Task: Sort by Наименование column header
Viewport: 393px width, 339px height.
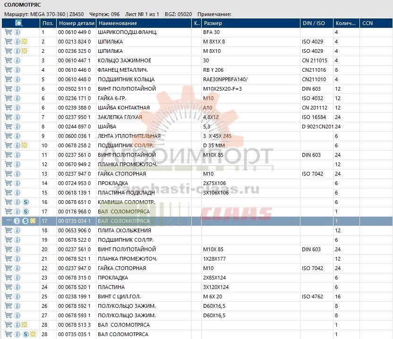Action: [144, 23]
